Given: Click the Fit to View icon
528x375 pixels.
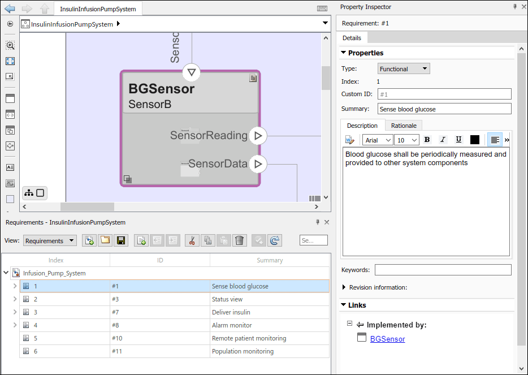Looking at the screenshot, I should click(9, 61).
